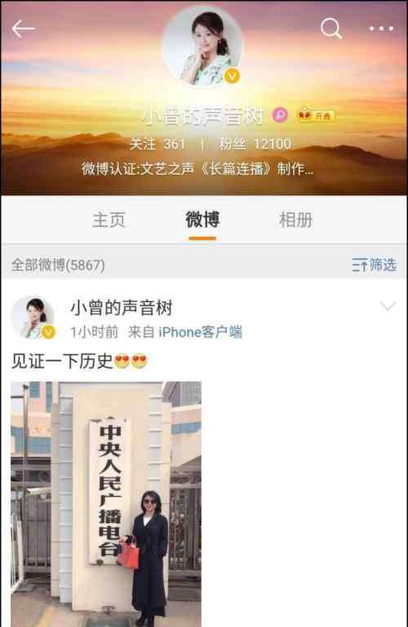Tap the large profile avatar picture
The image size is (408, 627).
coord(202,46)
